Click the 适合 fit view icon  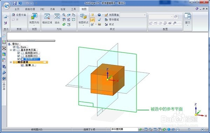(x=57, y=16)
